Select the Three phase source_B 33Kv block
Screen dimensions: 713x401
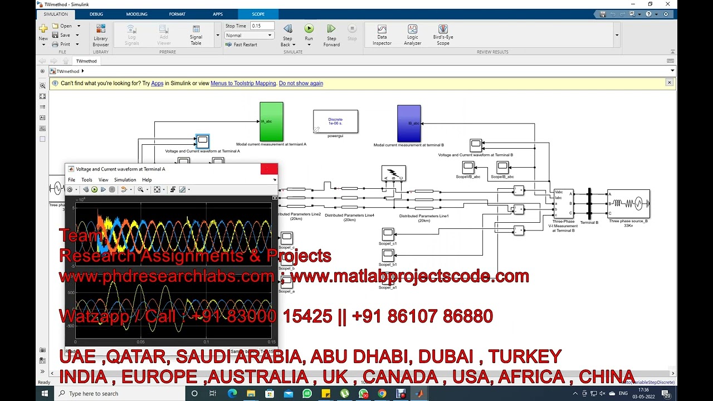pos(628,203)
